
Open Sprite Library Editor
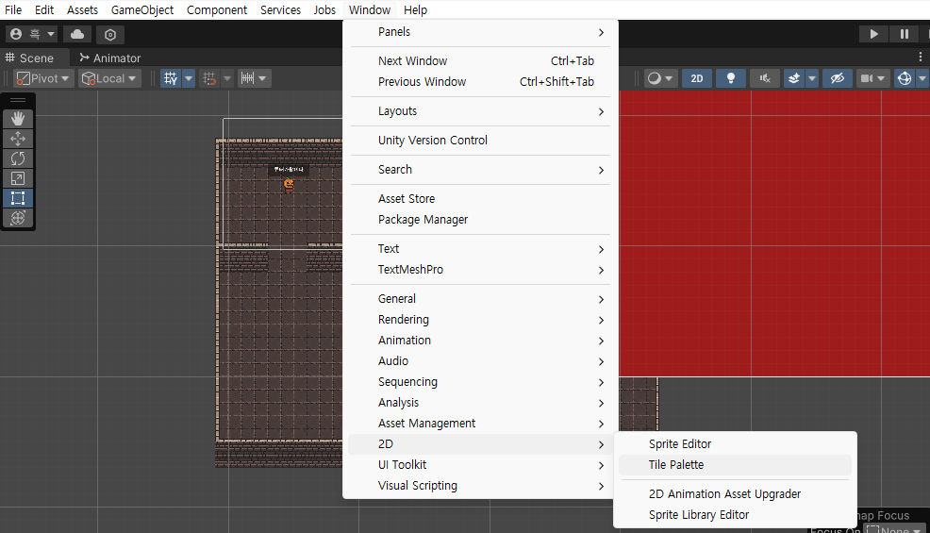point(735,515)
